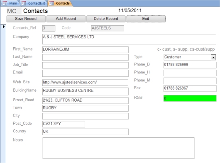Image resolution: width=220 pixels, height=163 pixels.
Task: Click the Post_Code label
Action: (22, 124)
